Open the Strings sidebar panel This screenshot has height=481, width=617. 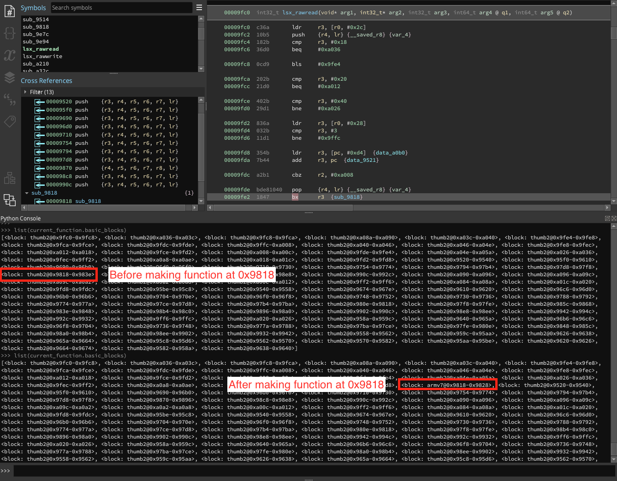pyautogui.click(x=10, y=99)
